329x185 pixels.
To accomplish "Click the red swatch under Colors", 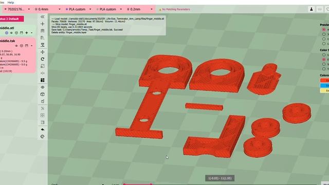I will [324, 81].
